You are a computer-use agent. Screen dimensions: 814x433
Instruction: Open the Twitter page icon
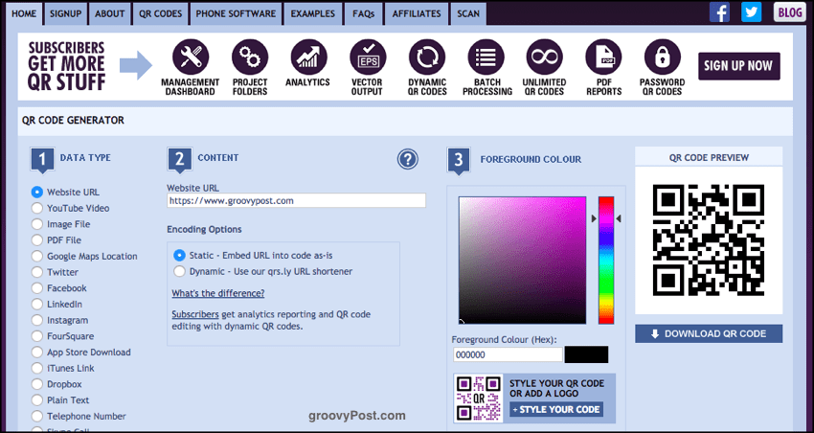[751, 11]
